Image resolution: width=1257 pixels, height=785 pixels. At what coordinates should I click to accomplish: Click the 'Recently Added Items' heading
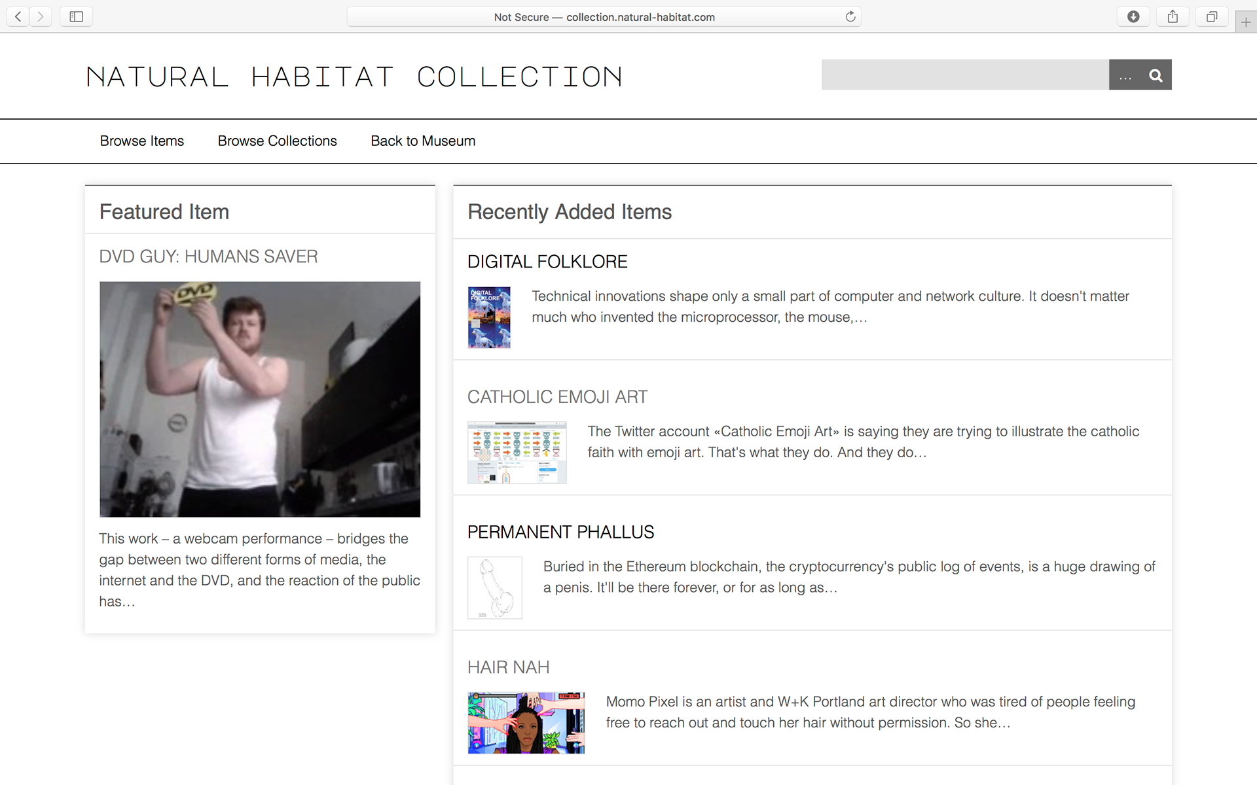point(570,212)
